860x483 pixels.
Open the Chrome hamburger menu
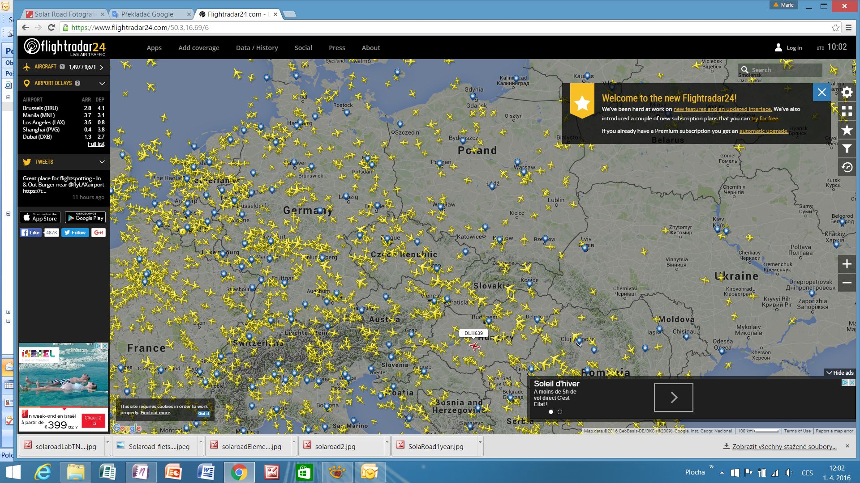point(848,28)
